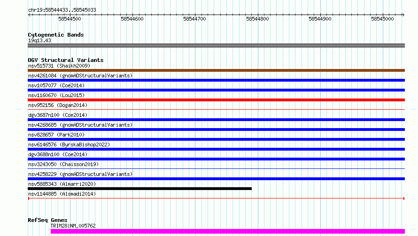Click the thin red nsv1144885 line with end caps
The image size is (418, 236).
click(216, 198)
